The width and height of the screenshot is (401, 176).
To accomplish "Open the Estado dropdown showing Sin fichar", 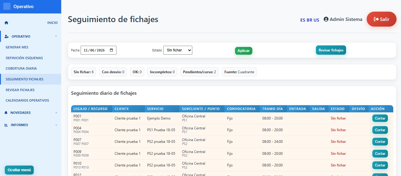I will tap(178, 50).
